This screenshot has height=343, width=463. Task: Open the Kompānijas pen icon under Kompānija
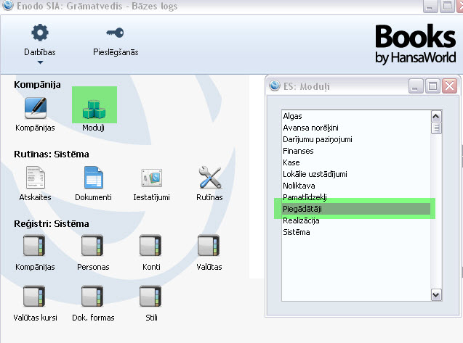pos(36,108)
